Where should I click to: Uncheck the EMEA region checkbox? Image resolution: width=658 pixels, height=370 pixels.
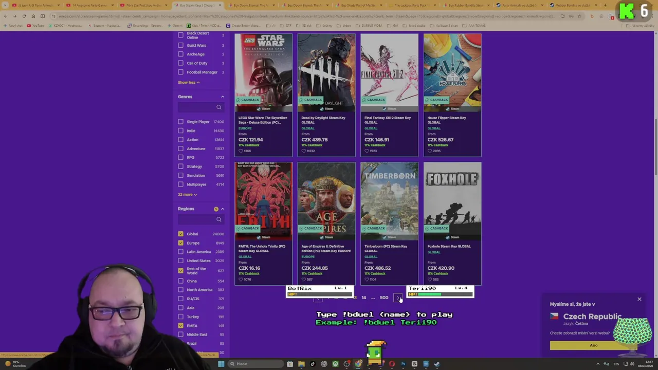pyautogui.click(x=180, y=325)
